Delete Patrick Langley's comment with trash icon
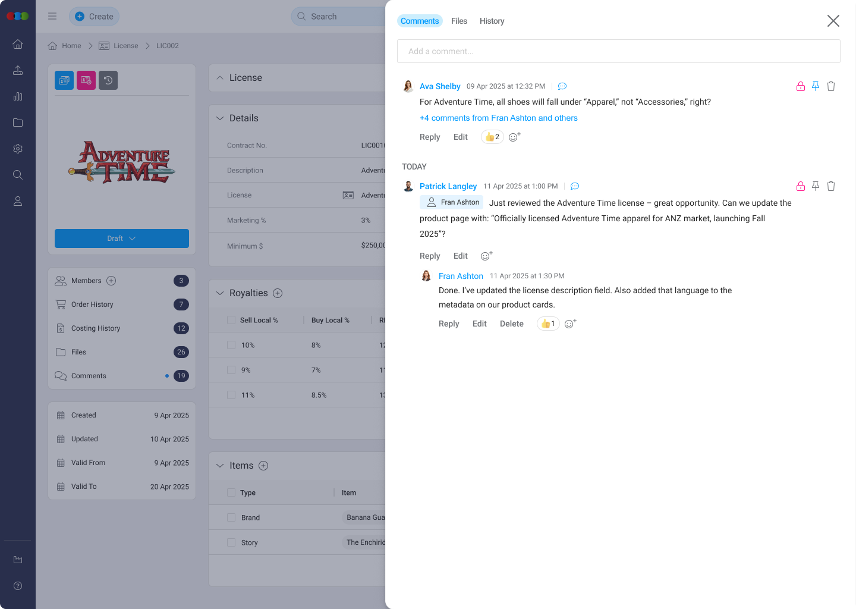856x609 pixels. tap(831, 186)
